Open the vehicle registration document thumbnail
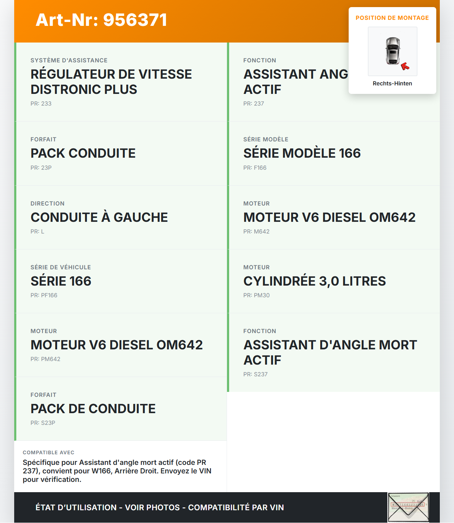 (408, 507)
